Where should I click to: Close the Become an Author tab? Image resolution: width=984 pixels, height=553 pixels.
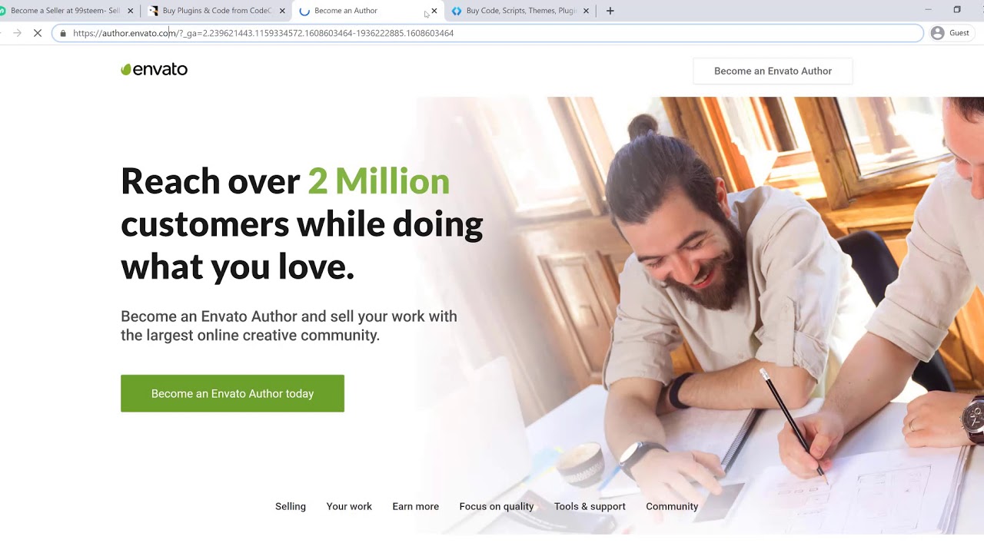[x=434, y=11]
